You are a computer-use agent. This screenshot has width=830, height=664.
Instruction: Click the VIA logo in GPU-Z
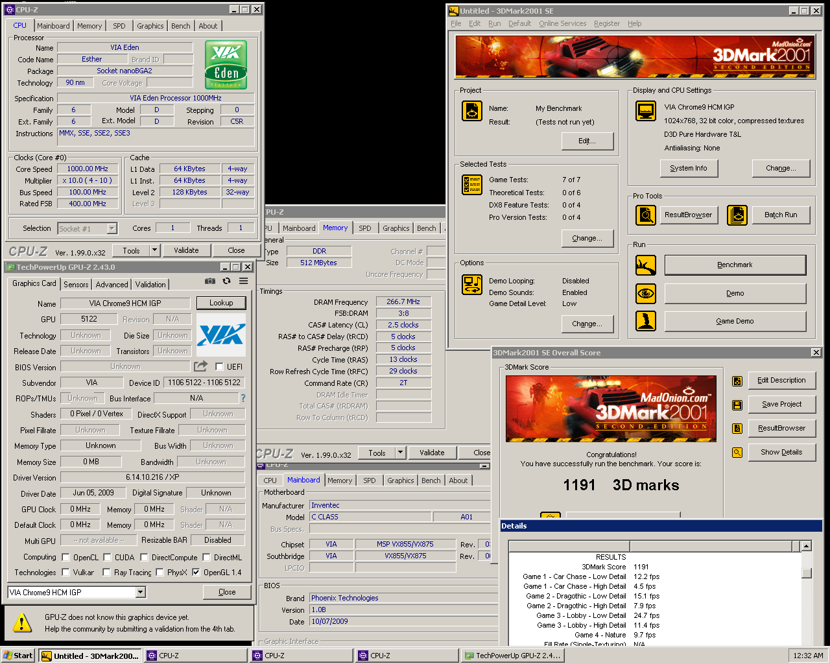point(221,335)
